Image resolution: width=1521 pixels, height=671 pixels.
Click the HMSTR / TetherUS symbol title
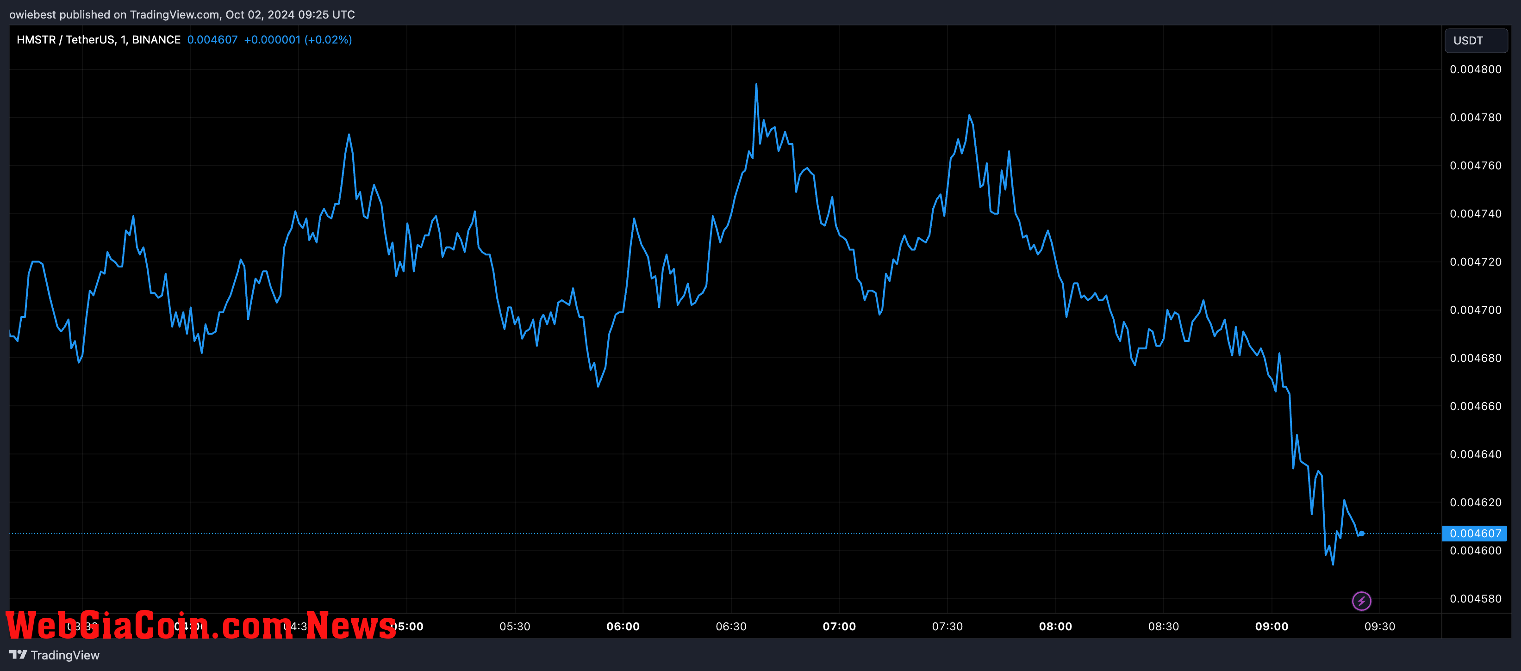(98, 39)
